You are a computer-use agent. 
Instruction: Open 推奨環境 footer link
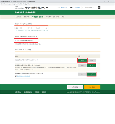pos(44,92)
